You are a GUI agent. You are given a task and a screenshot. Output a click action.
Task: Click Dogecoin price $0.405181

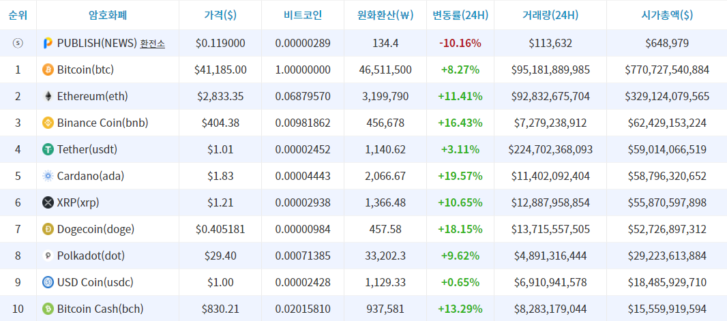point(220,229)
